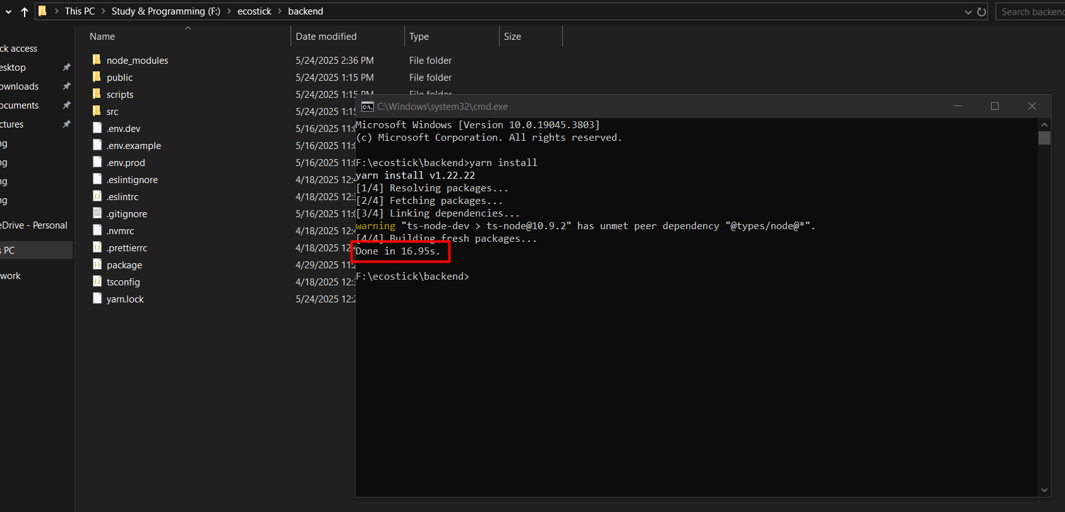Image resolution: width=1065 pixels, height=512 pixels.
Task: Click the package file icon
Action: (x=97, y=265)
